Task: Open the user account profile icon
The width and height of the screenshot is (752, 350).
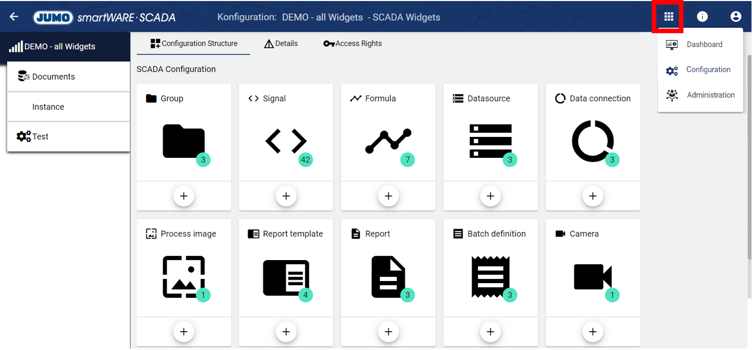Action: [x=736, y=17]
